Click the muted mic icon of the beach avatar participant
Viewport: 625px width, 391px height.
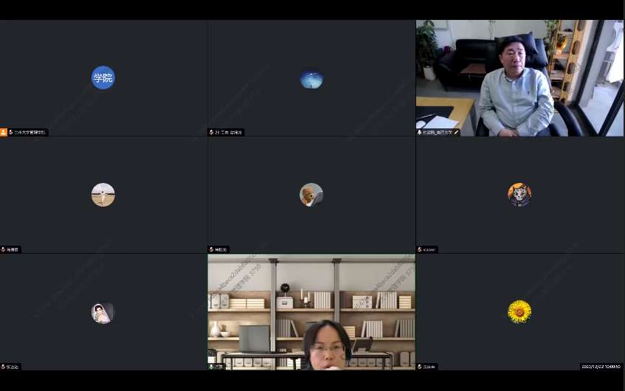coord(4,249)
